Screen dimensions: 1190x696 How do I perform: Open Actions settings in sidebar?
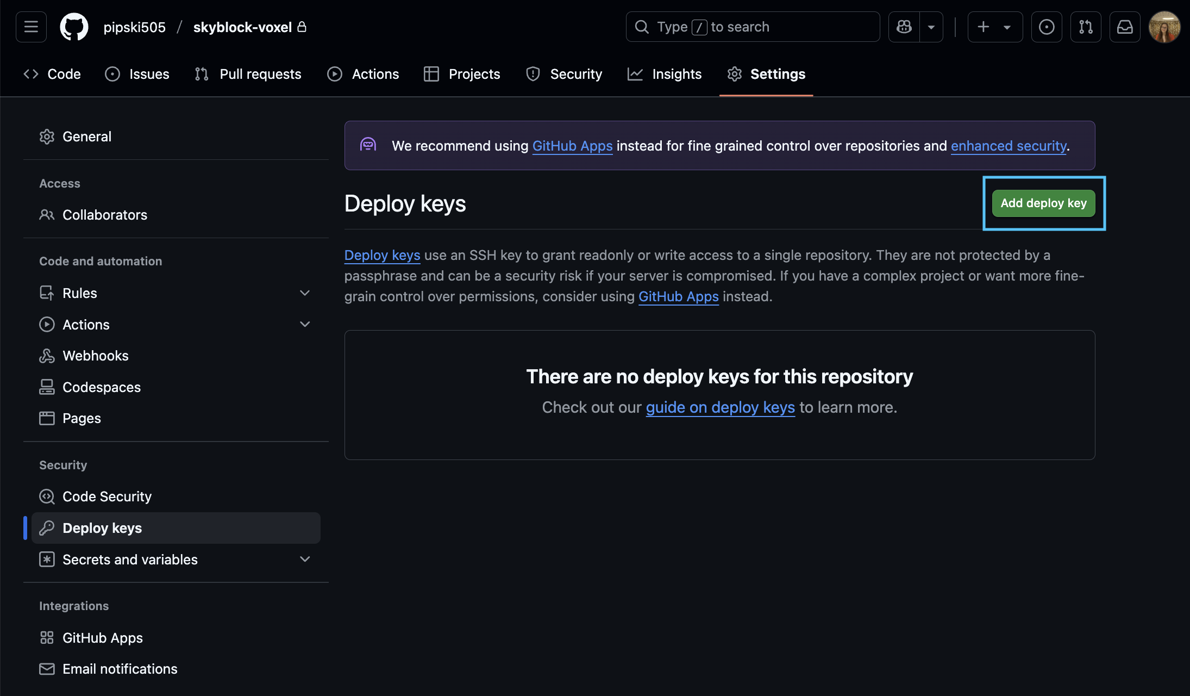point(176,325)
